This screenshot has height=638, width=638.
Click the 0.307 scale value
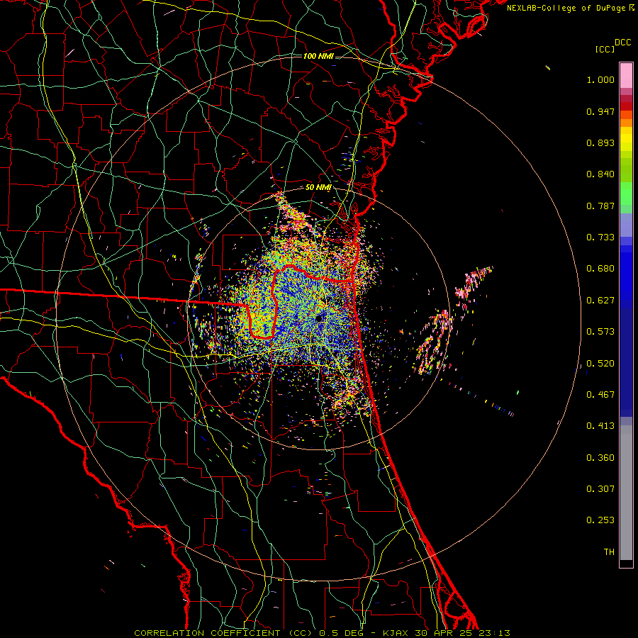[600, 489]
